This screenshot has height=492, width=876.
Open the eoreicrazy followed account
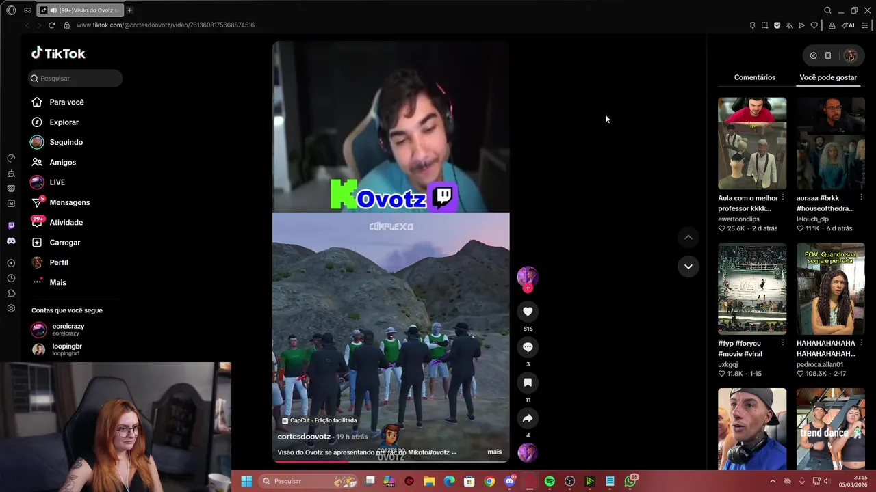(x=58, y=329)
